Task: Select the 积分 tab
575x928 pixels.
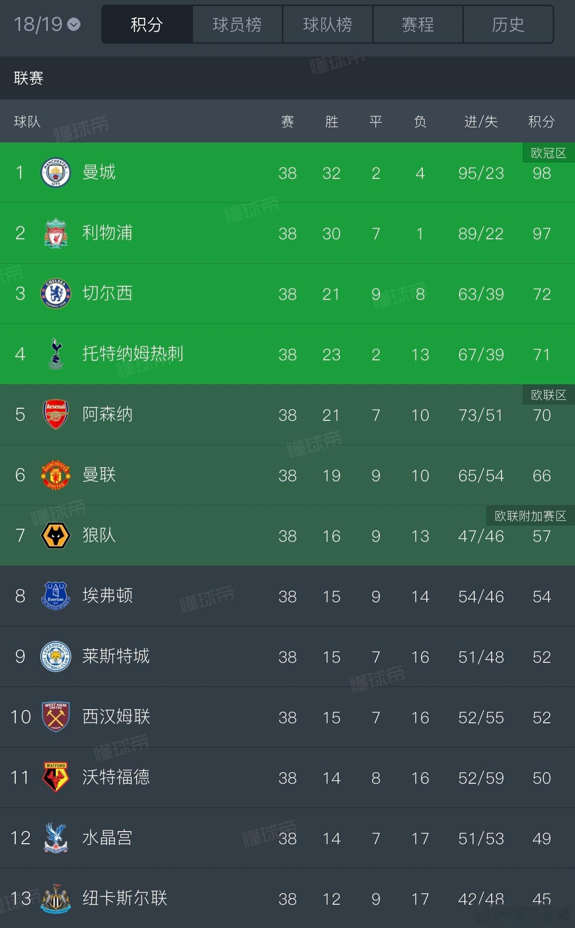Action: click(147, 25)
